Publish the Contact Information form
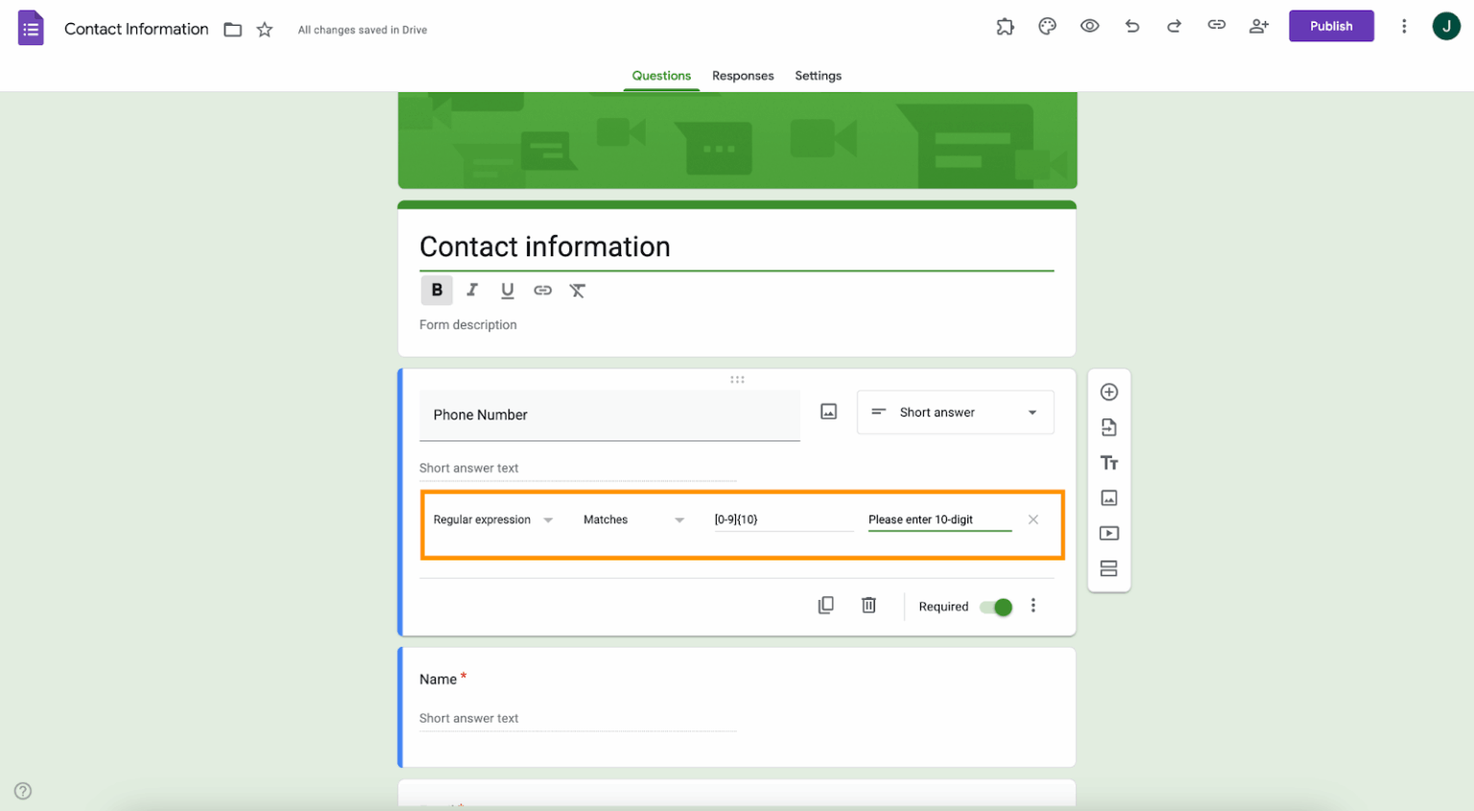This screenshot has width=1474, height=811. (1331, 26)
